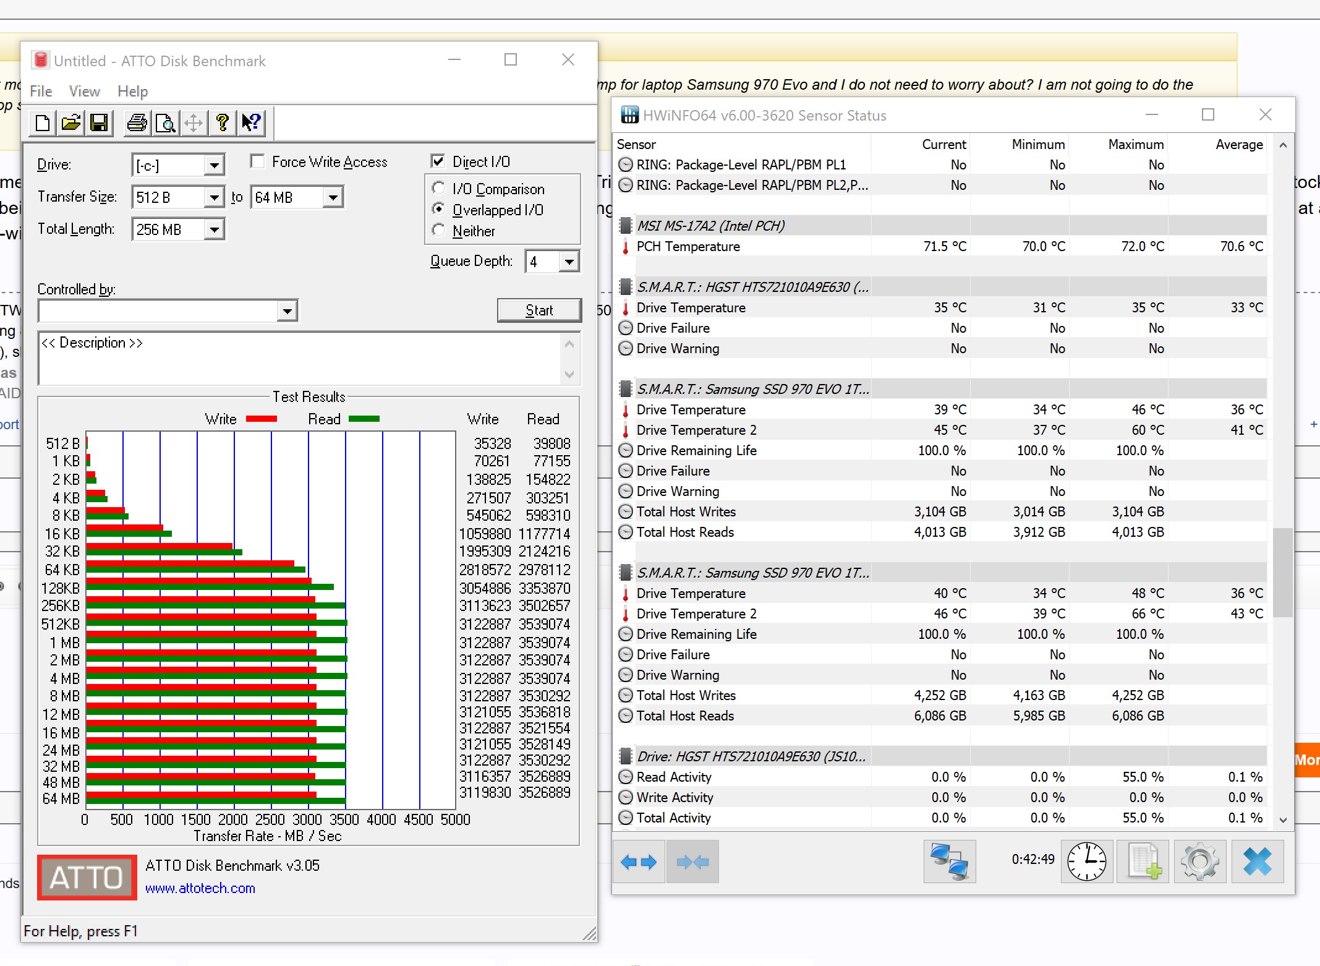
Task: Open HWiNFO sensor settings gear icon
Action: click(x=1199, y=861)
